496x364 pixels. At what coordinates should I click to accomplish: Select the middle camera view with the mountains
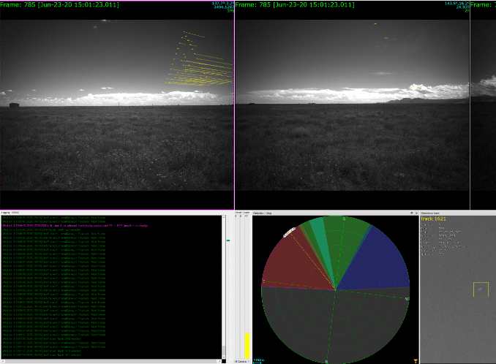pyautogui.click(x=352, y=105)
